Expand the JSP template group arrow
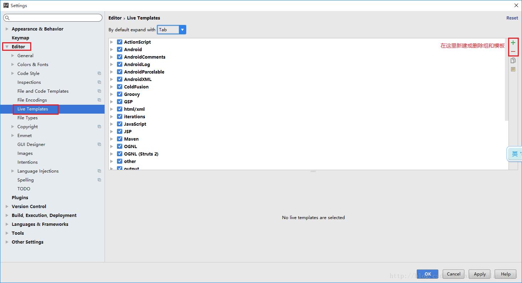Image resolution: width=522 pixels, height=283 pixels. point(112,131)
